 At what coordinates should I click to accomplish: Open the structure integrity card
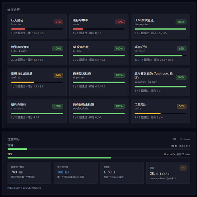[37, 111]
